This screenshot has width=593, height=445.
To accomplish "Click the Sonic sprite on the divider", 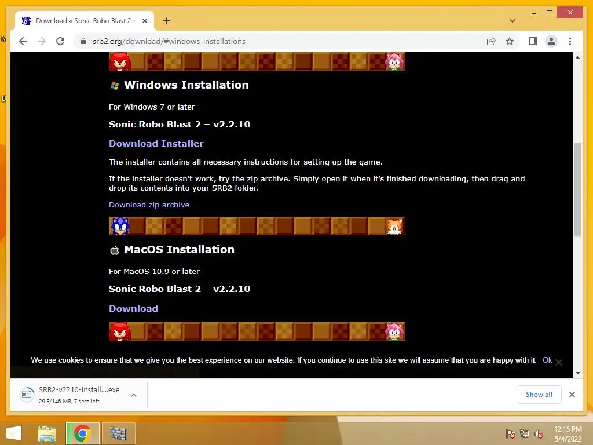I will tap(120, 226).
